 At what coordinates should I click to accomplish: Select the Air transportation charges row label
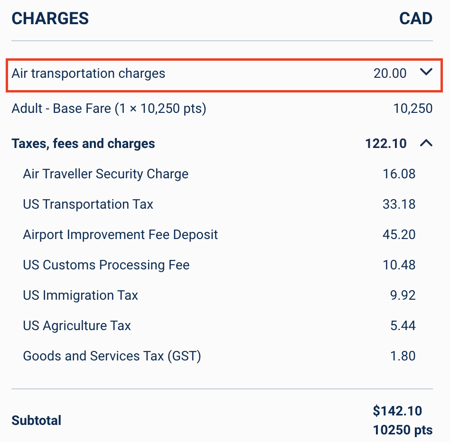coord(88,74)
